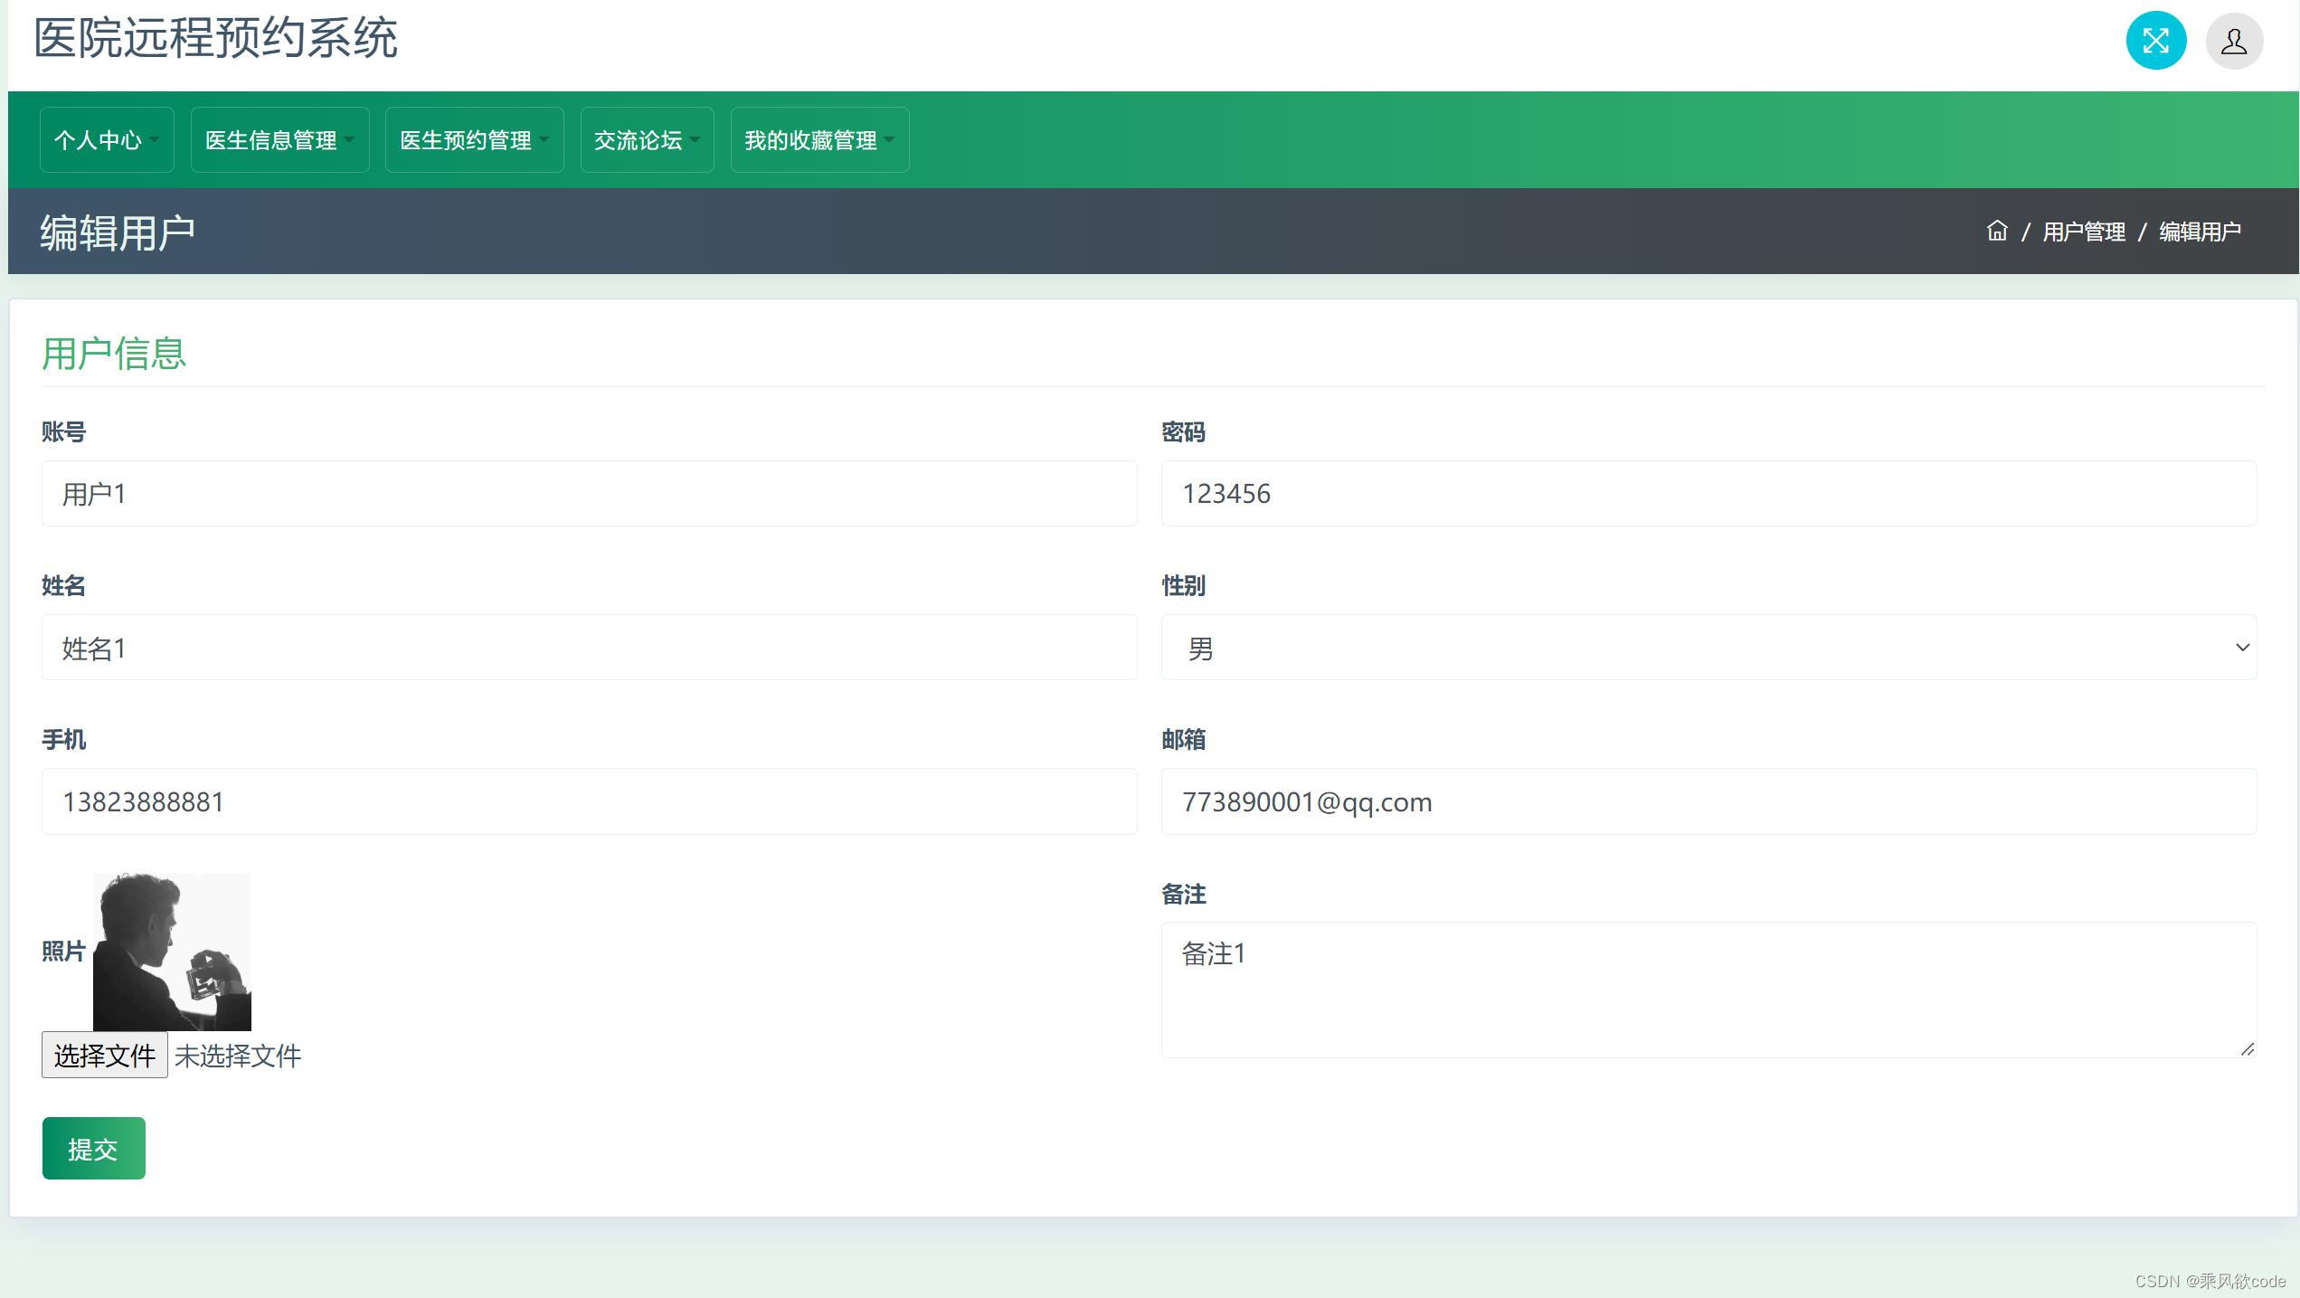Screen dimensions: 2300x1298
Task: Click the 用户管理 breadcrumb link
Action: (2083, 232)
